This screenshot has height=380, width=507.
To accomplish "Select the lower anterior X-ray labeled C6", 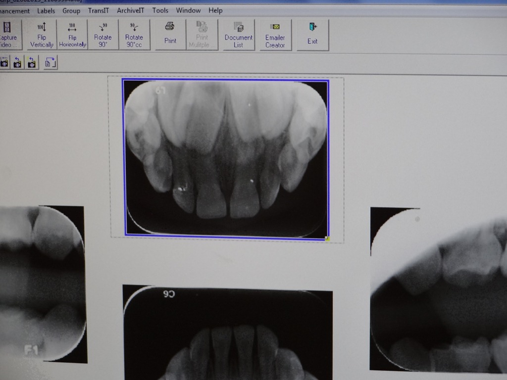I will click(x=227, y=333).
